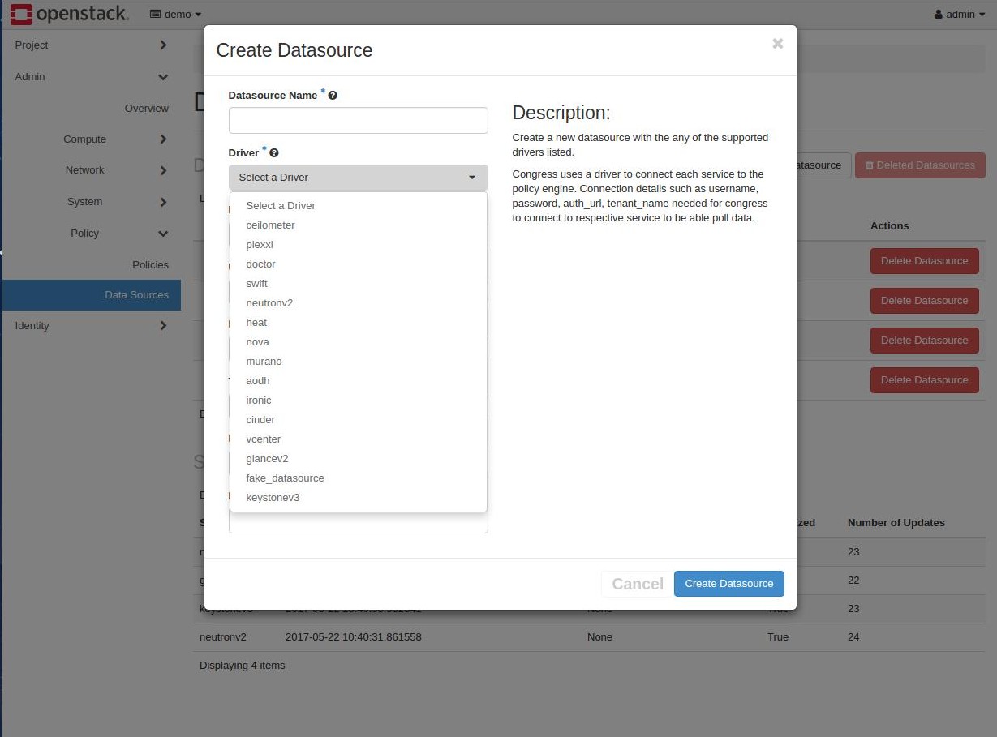Expand the Identity sidebar section

pyautogui.click(x=91, y=326)
